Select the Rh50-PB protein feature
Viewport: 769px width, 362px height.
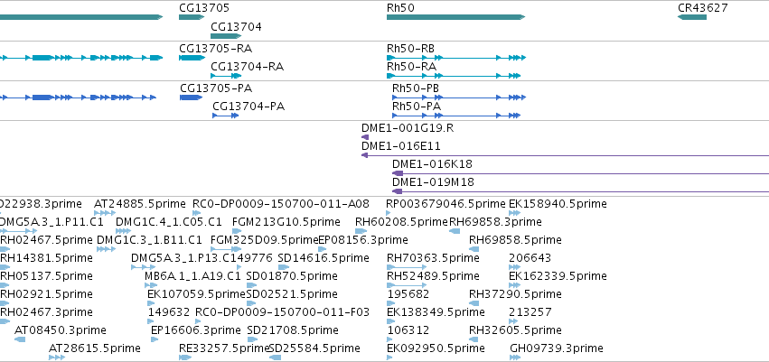click(458, 97)
